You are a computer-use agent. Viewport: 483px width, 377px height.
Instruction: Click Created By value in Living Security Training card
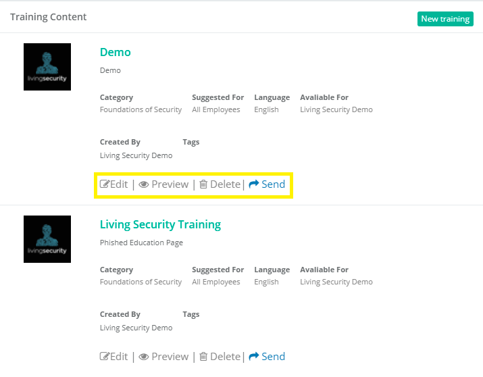136,328
